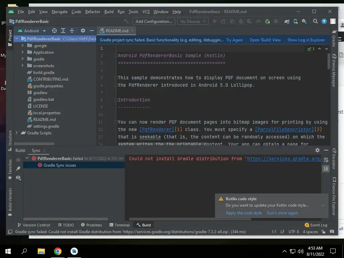Screen dimensions: 344x258
Task: Select Gradle Sync issues row
Action: point(74,165)
